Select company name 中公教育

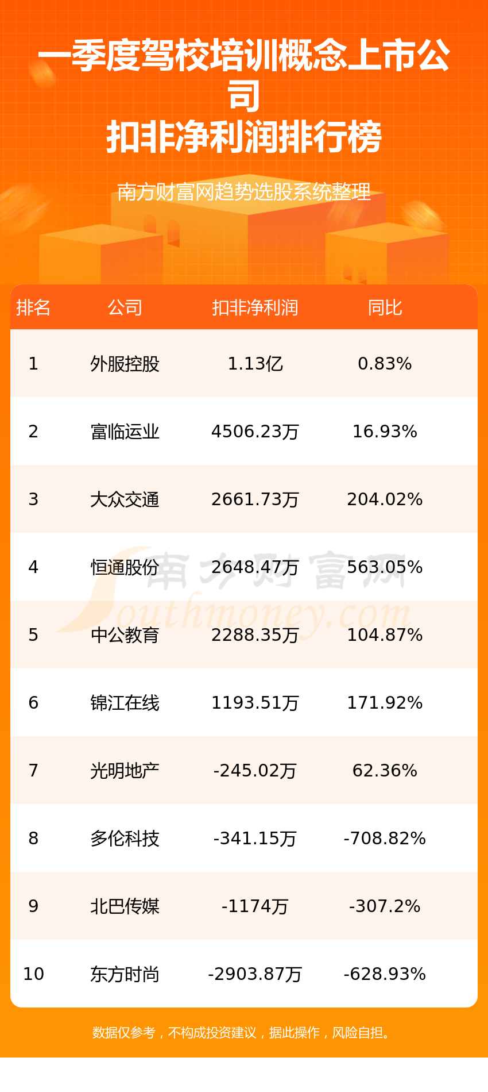pos(125,635)
